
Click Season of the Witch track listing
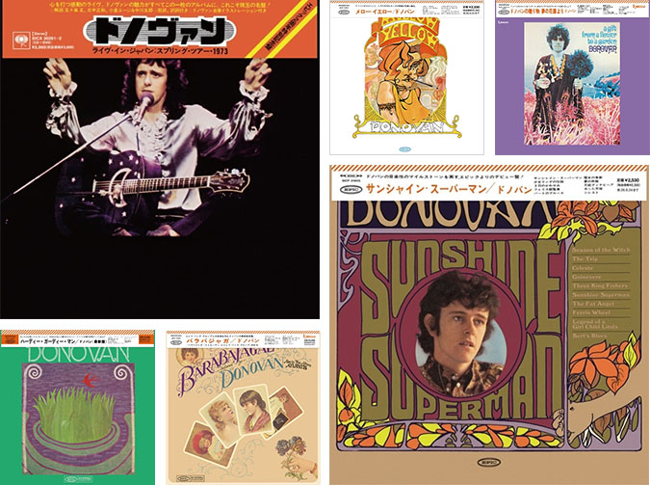(601, 250)
